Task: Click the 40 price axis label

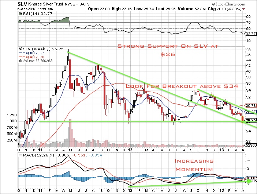Action: tap(249, 71)
